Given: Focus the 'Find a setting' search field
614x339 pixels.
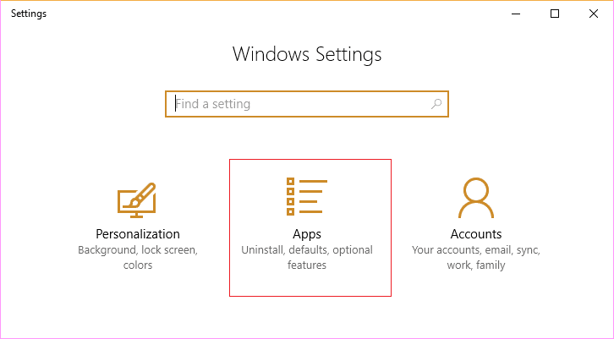Looking at the screenshot, I should point(296,104).
